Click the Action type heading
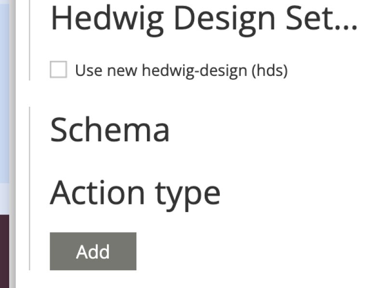The width and height of the screenshot is (370, 288). (135, 193)
